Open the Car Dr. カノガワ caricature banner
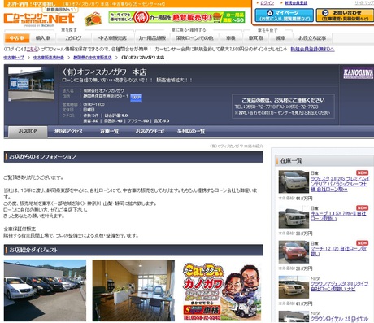Screen dimensions: 374x323 (222, 291)
